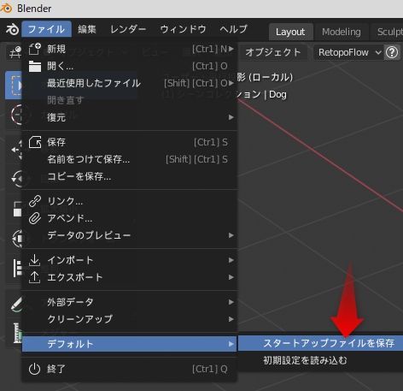Choose リンク... menu entry
Image resolution: width=403 pixels, height=391 pixels.
129,201
